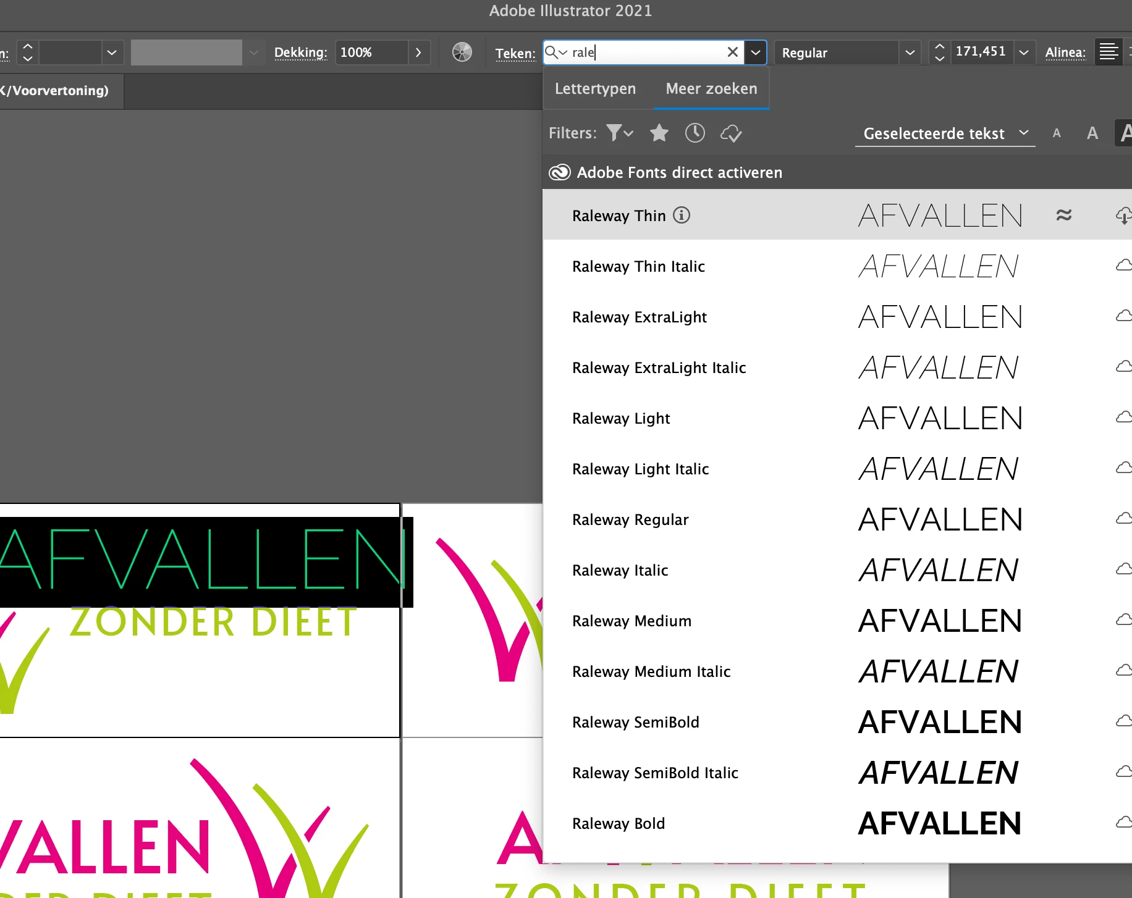Switch to the Meer zoeken tab
This screenshot has height=898, width=1132.
coord(711,88)
